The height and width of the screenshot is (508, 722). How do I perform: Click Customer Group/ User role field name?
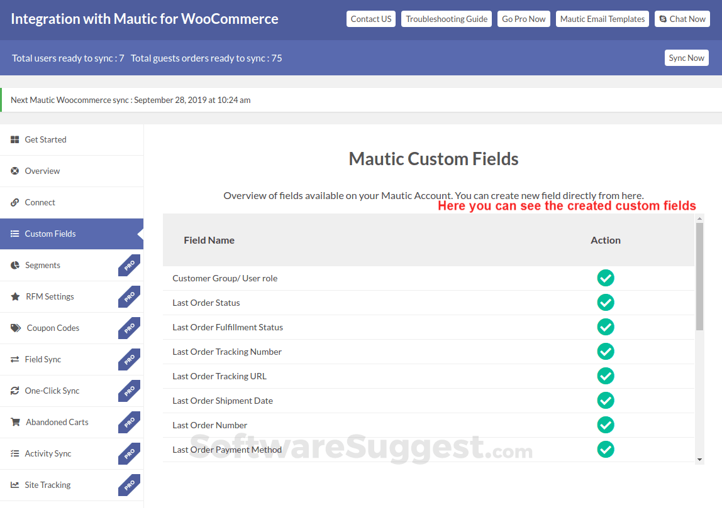point(225,279)
